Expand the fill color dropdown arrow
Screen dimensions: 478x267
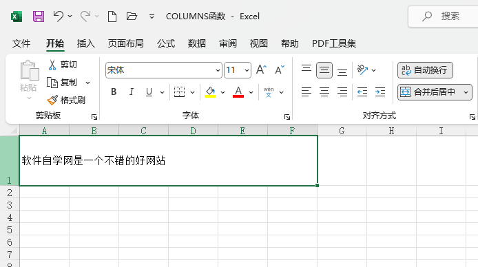click(223, 92)
